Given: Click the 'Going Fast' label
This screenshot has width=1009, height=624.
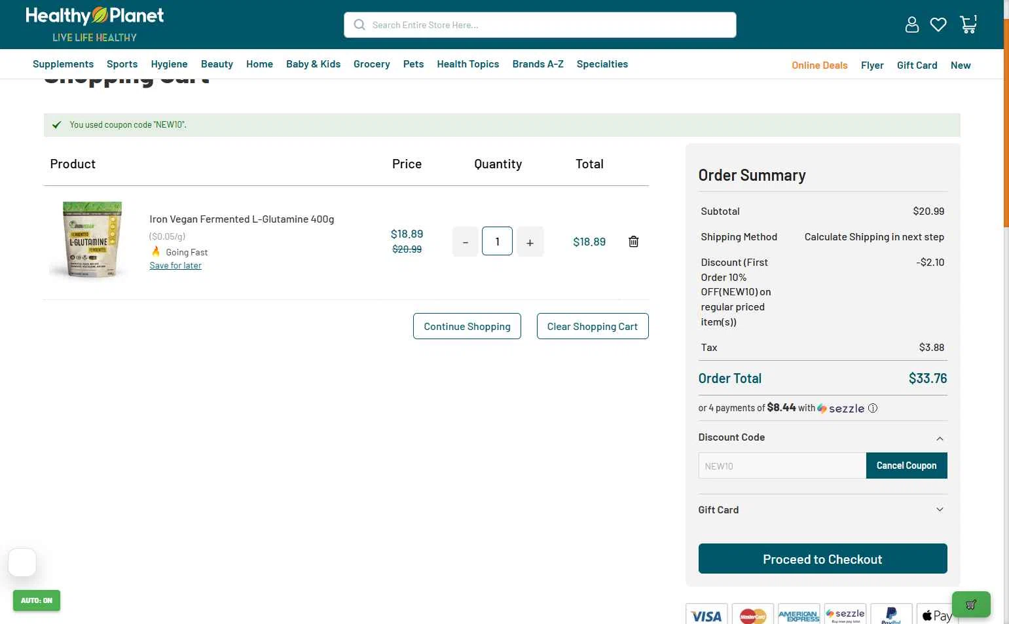Looking at the screenshot, I should [x=187, y=252].
